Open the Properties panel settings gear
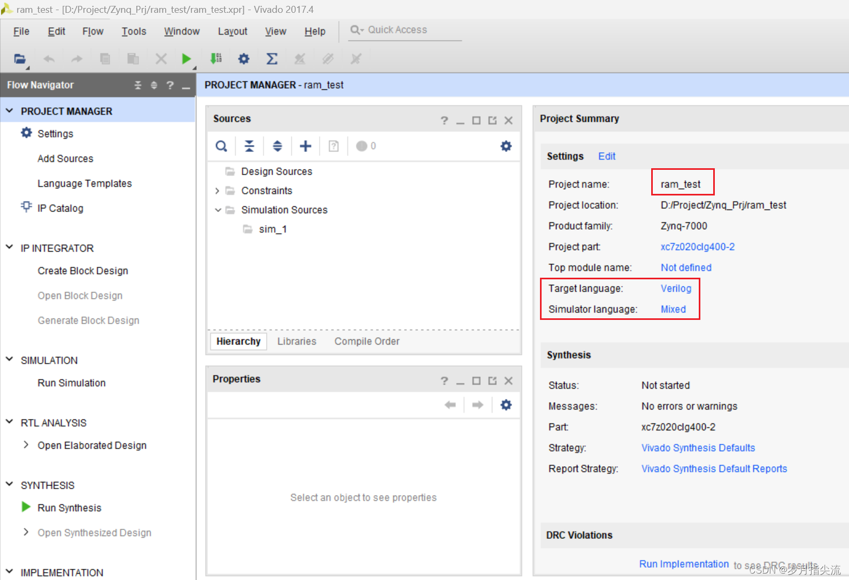This screenshot has width=849, height=580. click(x=506, y=405)
